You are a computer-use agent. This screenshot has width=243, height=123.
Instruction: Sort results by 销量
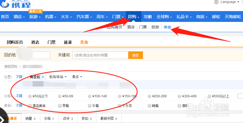tap(31, 118)
